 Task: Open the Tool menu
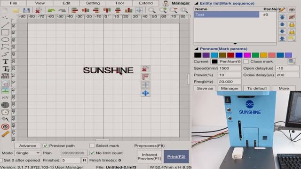119,3
